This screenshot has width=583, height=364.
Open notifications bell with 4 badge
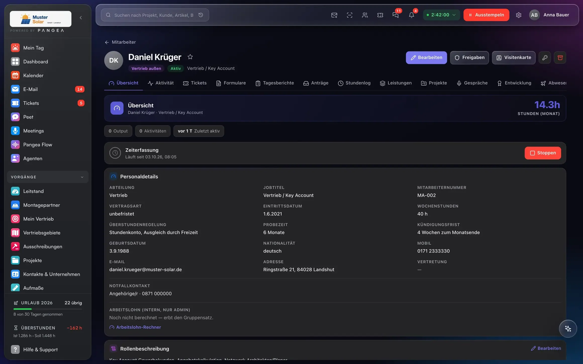pyautogui.click(x=411, y=15)
